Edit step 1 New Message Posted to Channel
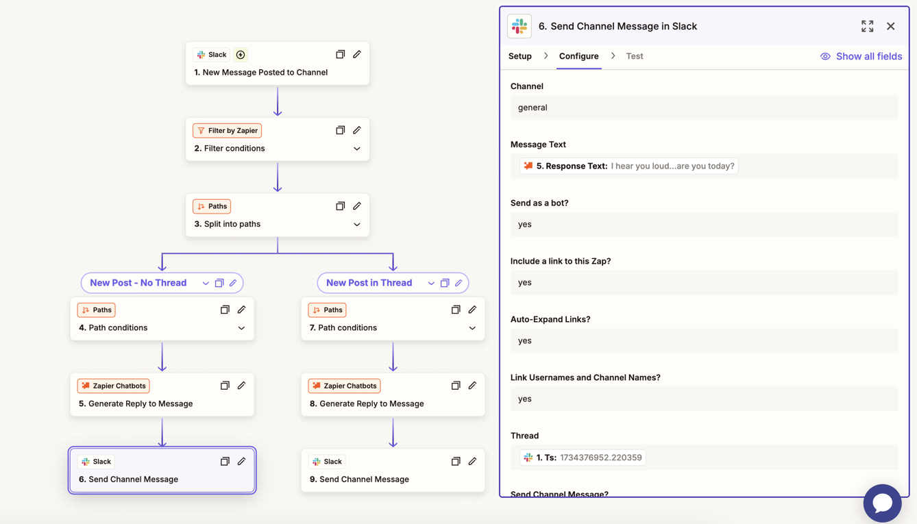The image size is (917, 524). (x=357, y=54)
